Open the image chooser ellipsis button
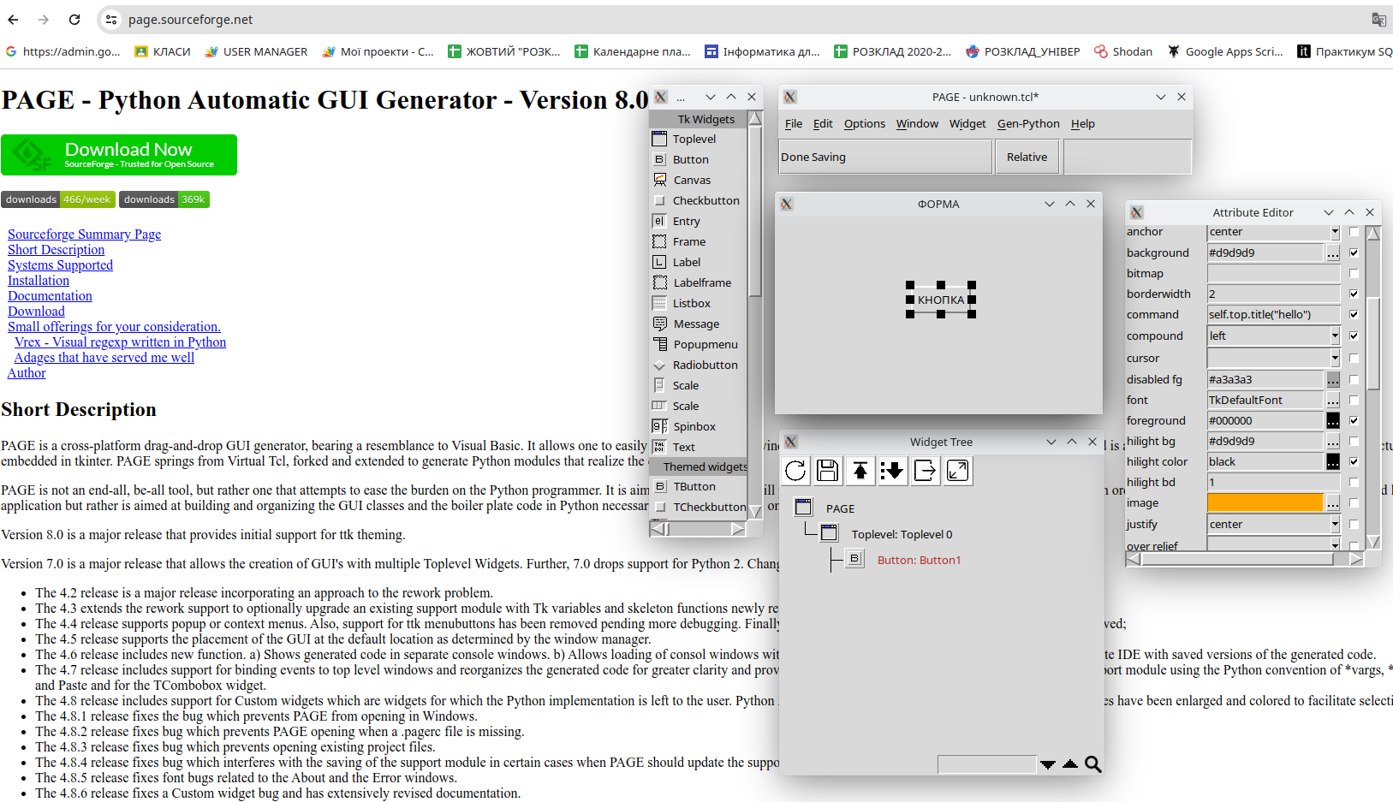The height and width of the screenshot is (802, 1393). [1333, 502]
